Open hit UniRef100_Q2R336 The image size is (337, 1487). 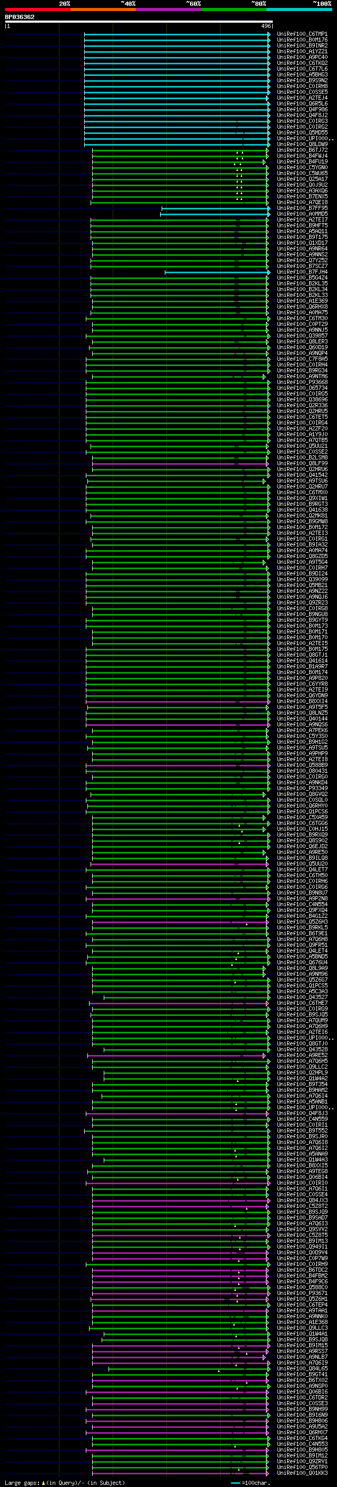(x=302, y=405)
